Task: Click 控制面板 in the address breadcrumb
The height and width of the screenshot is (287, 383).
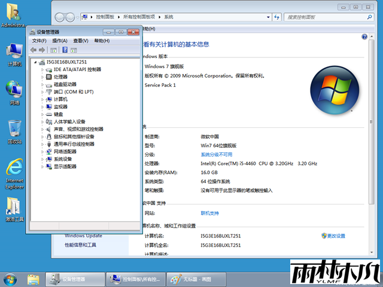Action: point(105,17)
